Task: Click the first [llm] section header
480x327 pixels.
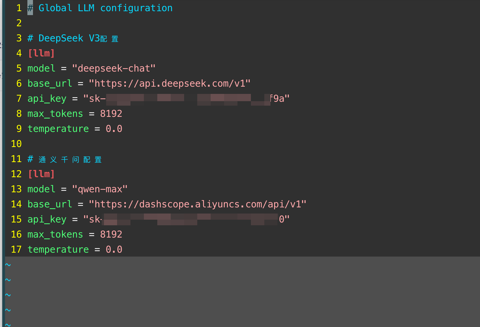Action: click(41, 53)
